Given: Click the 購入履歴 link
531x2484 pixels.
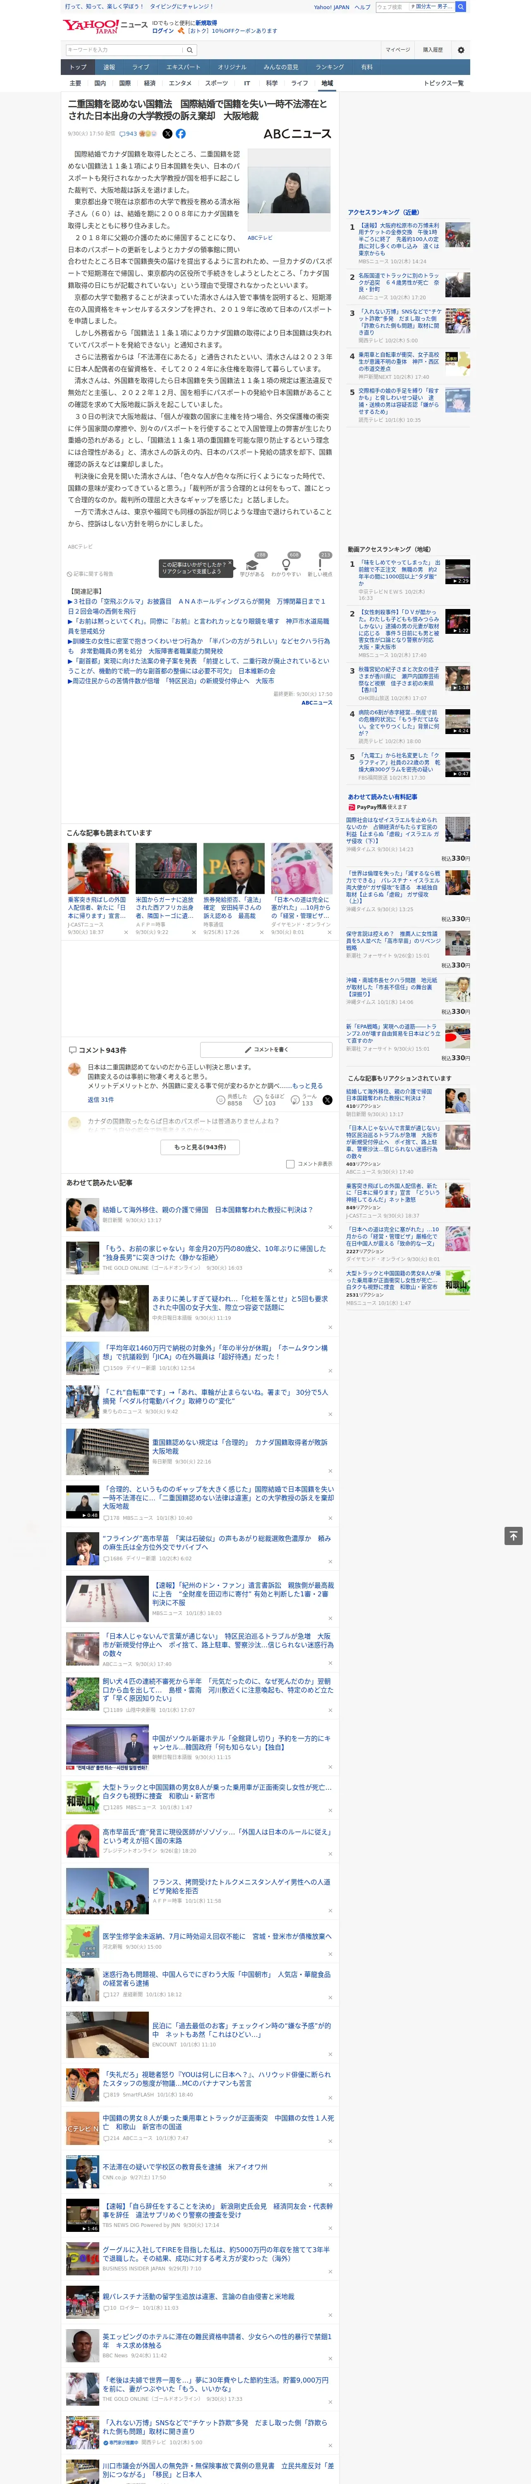Looking at the screenshot, I should pyautogui.click(x=433, y=50).
